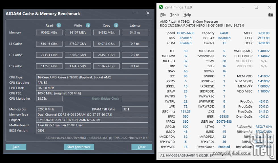Click the L3 Cache read value 1175.6 GB/s

coord(49,66)
